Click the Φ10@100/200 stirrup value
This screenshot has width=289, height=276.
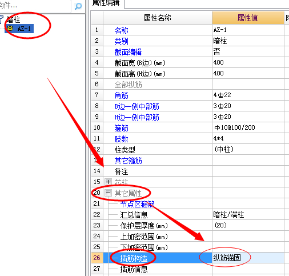(x=248, y=127)
